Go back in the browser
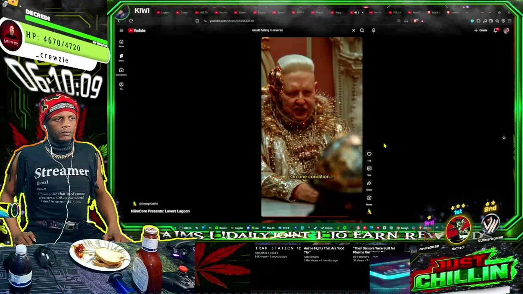523x294 pixels. [119, 21]
